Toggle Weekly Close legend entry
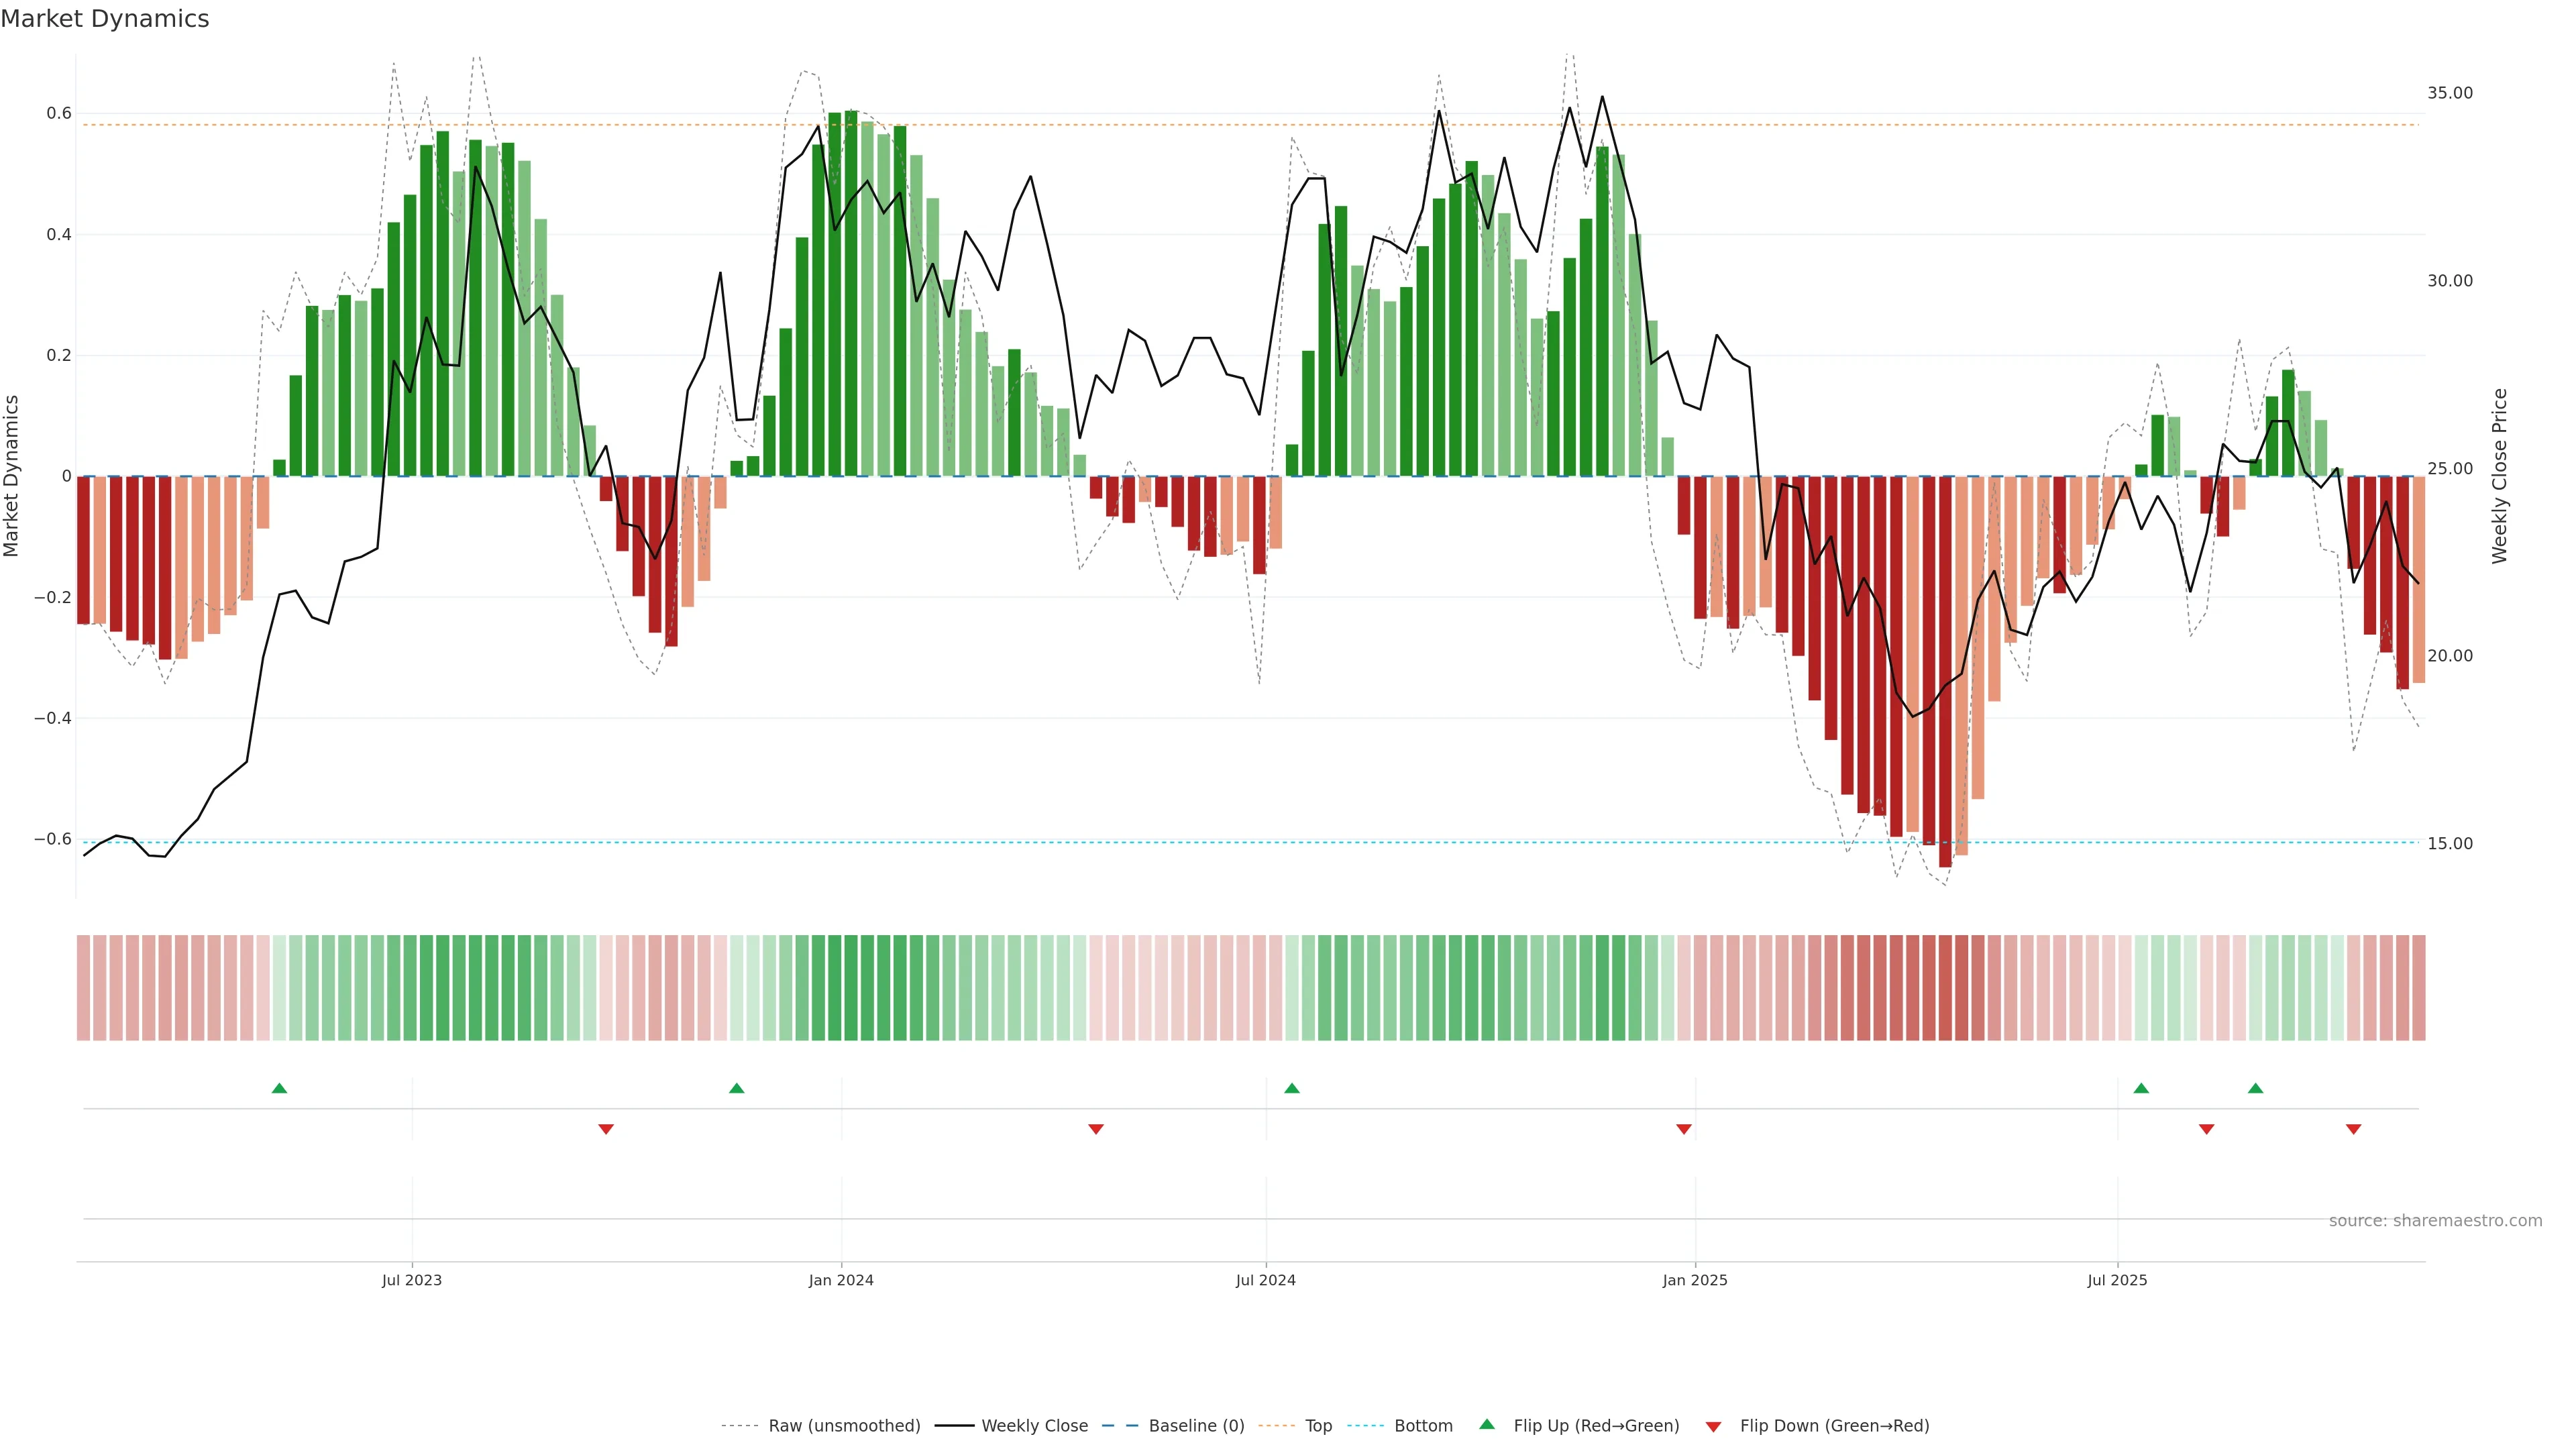The image size is (2576, 1449). click(x=1034, y=1426)
